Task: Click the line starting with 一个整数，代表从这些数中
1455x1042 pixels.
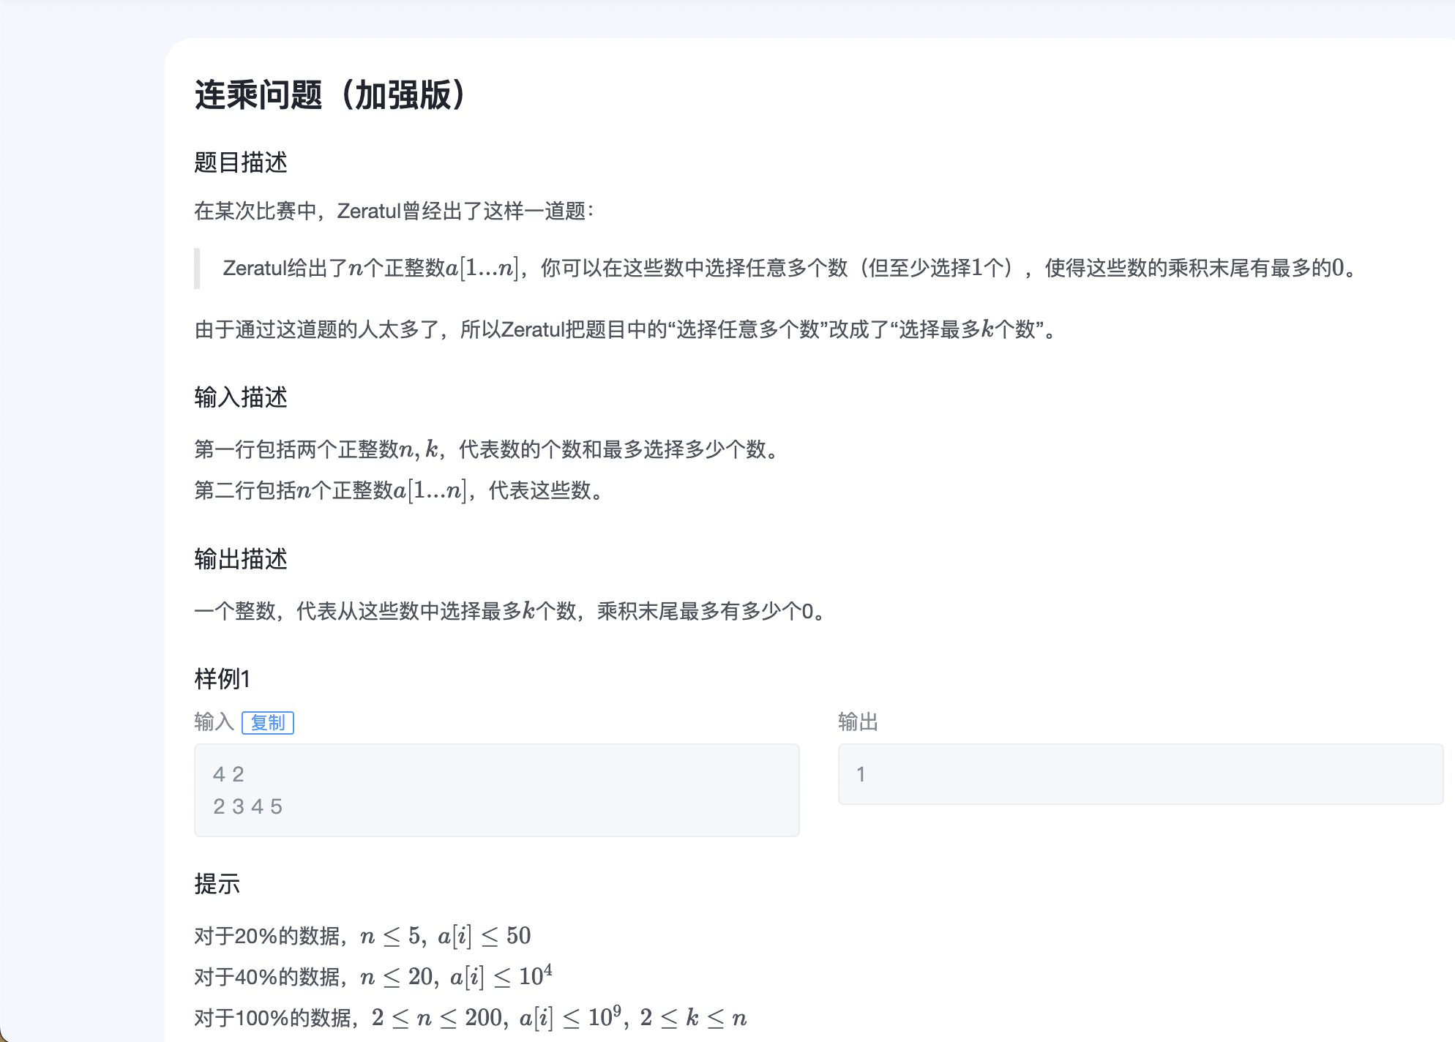Action: (512, 611)
